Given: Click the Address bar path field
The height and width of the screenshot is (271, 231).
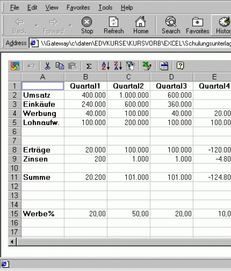Looking at the screenshot, I should click(x=134, y=43).
